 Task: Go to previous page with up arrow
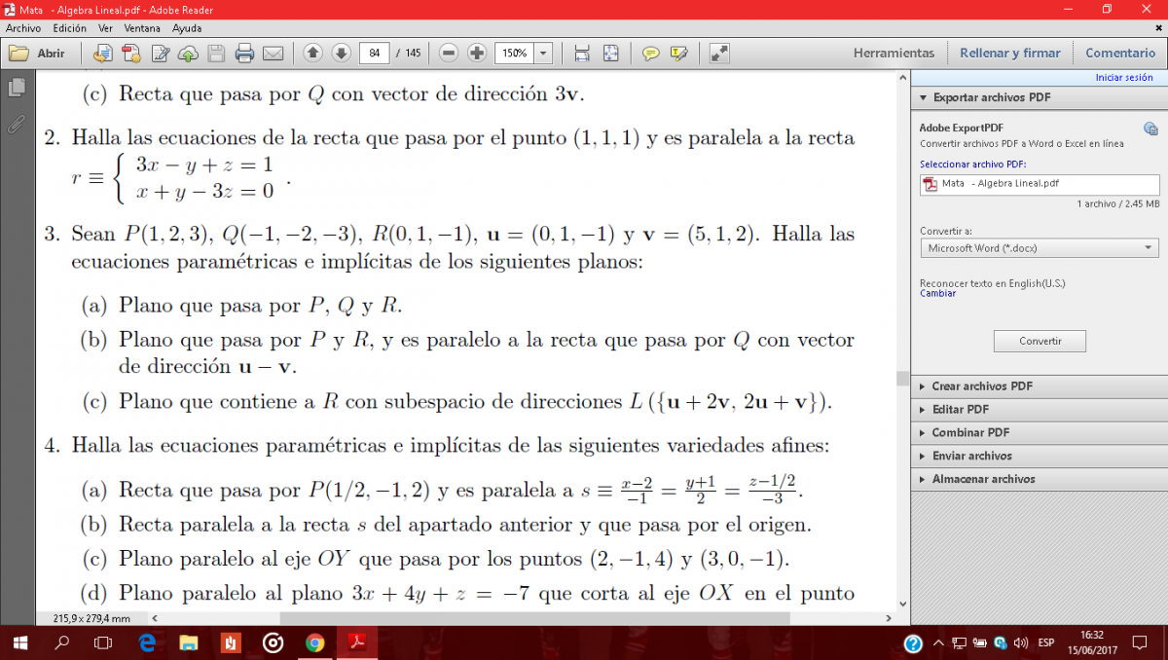(312, 54)
